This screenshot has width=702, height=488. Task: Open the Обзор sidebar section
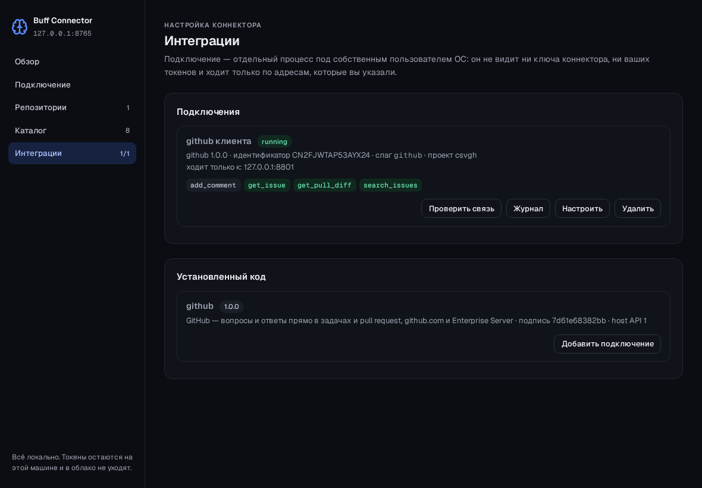(72, 62)
